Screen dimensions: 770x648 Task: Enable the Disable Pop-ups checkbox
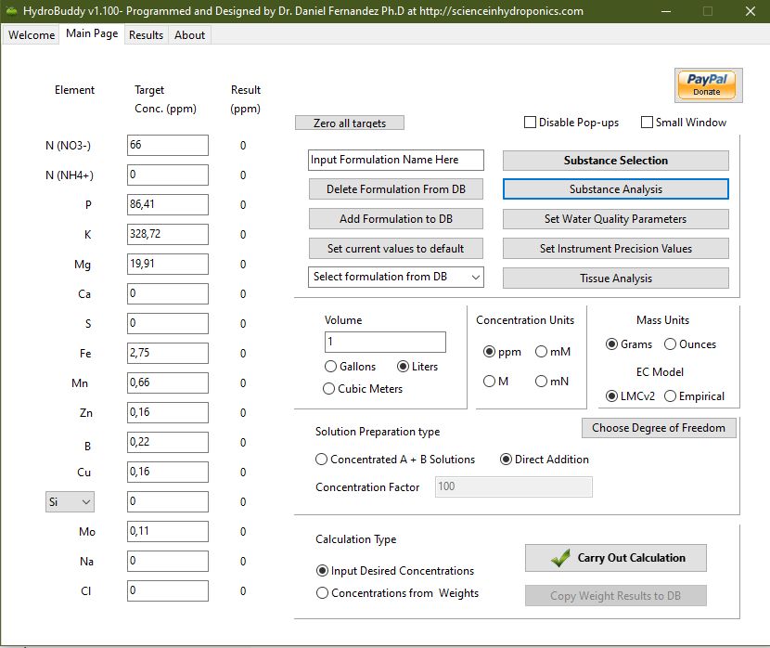point(531,123)
